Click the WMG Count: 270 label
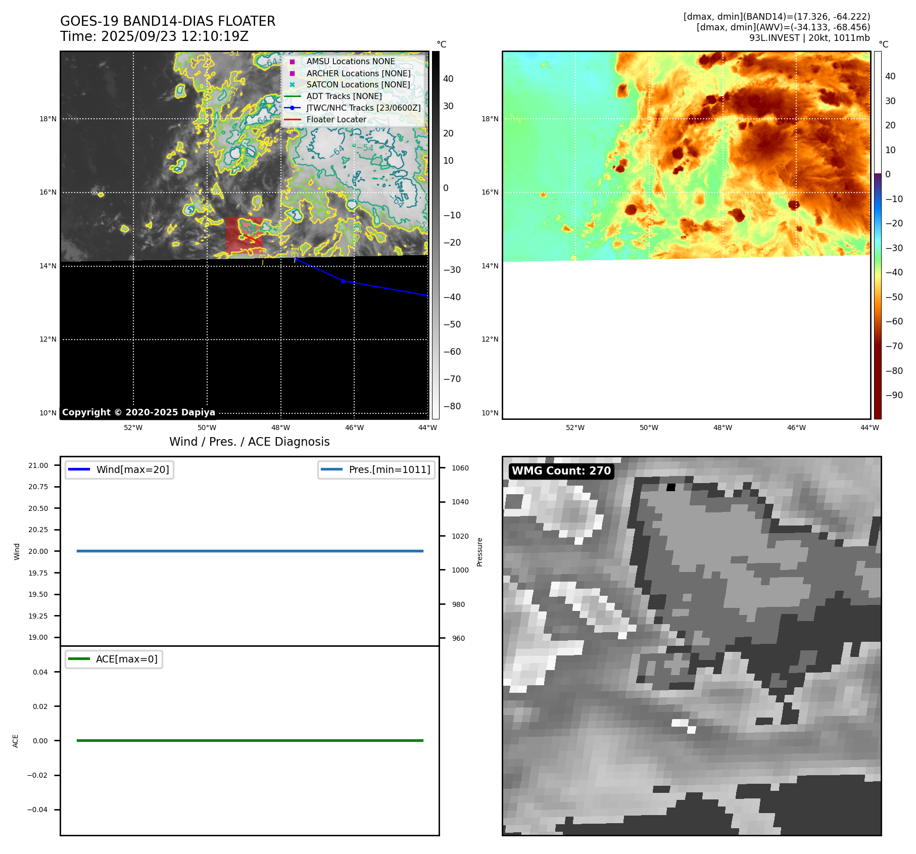916x854 pixels. click(x=561, y=471)
